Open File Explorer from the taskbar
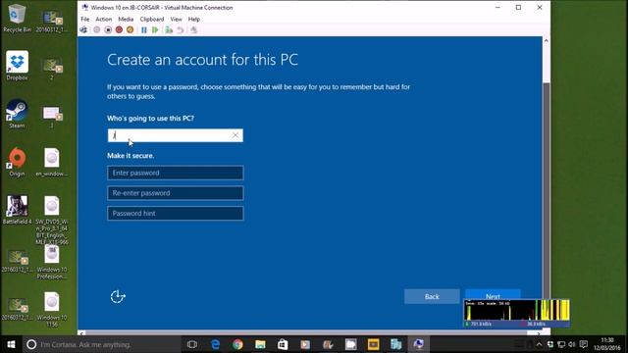Image resolution: width=628 pixels, height=353 pixels. (x=260, y=344)
